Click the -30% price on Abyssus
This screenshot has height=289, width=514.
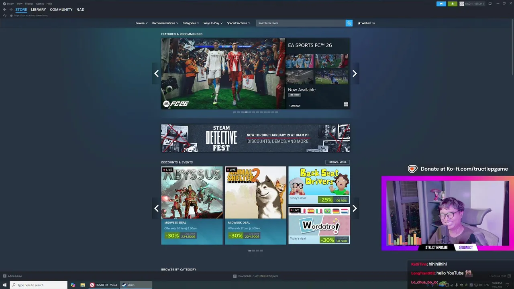point(181,236)
